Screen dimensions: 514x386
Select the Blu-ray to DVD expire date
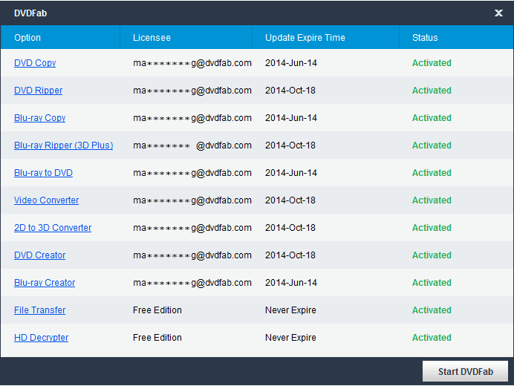pos(291,173)
